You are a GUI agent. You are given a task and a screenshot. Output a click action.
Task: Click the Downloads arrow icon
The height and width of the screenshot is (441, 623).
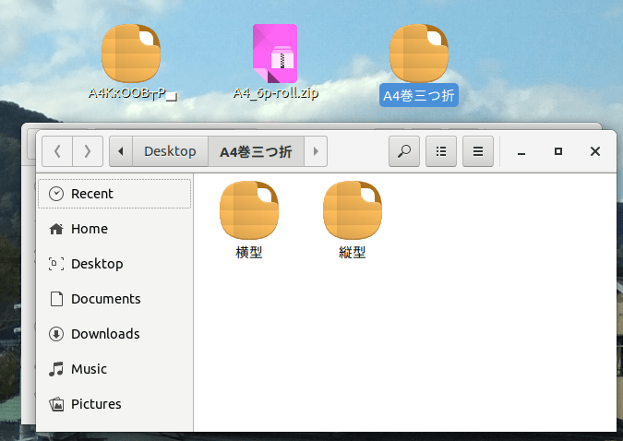[x=56, y=334]
